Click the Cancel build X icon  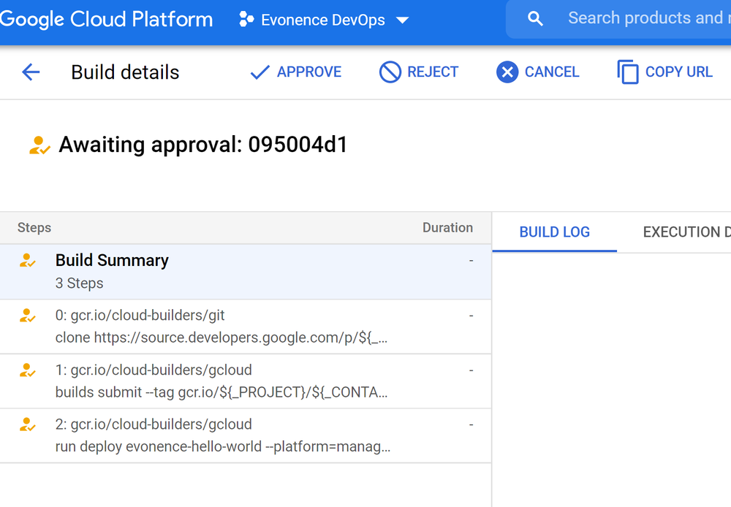[507, 72]
